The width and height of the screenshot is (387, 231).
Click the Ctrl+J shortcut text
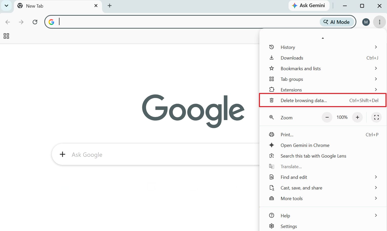372,58
